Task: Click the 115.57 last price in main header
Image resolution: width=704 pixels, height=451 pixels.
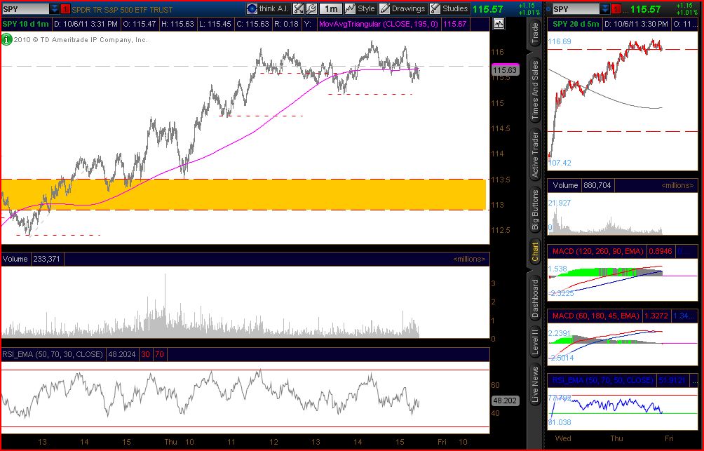Action: click(x=487, y=9)
